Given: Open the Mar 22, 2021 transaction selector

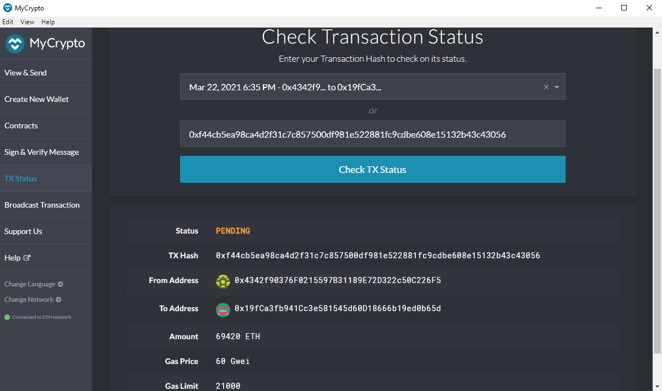Looking at the screenshot, I should pos(372,86).
